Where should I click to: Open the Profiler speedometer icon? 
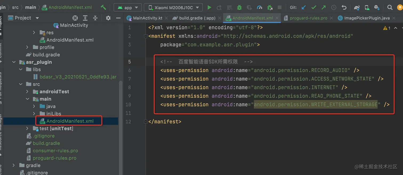[259, 7]
